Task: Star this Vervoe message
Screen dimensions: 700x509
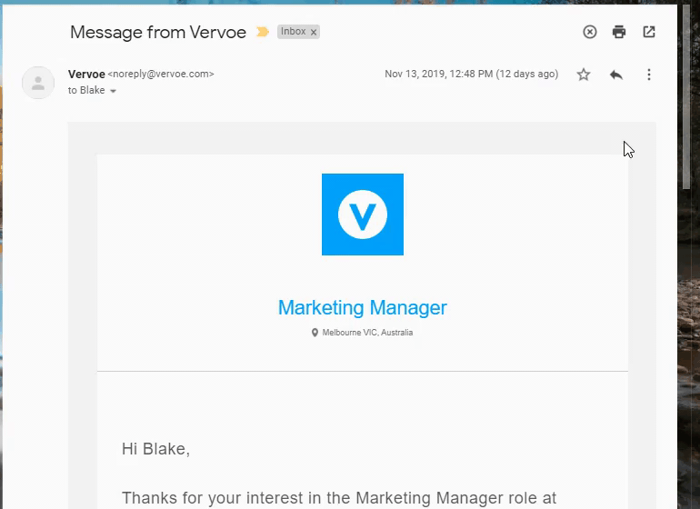Action: coord(584,75)
